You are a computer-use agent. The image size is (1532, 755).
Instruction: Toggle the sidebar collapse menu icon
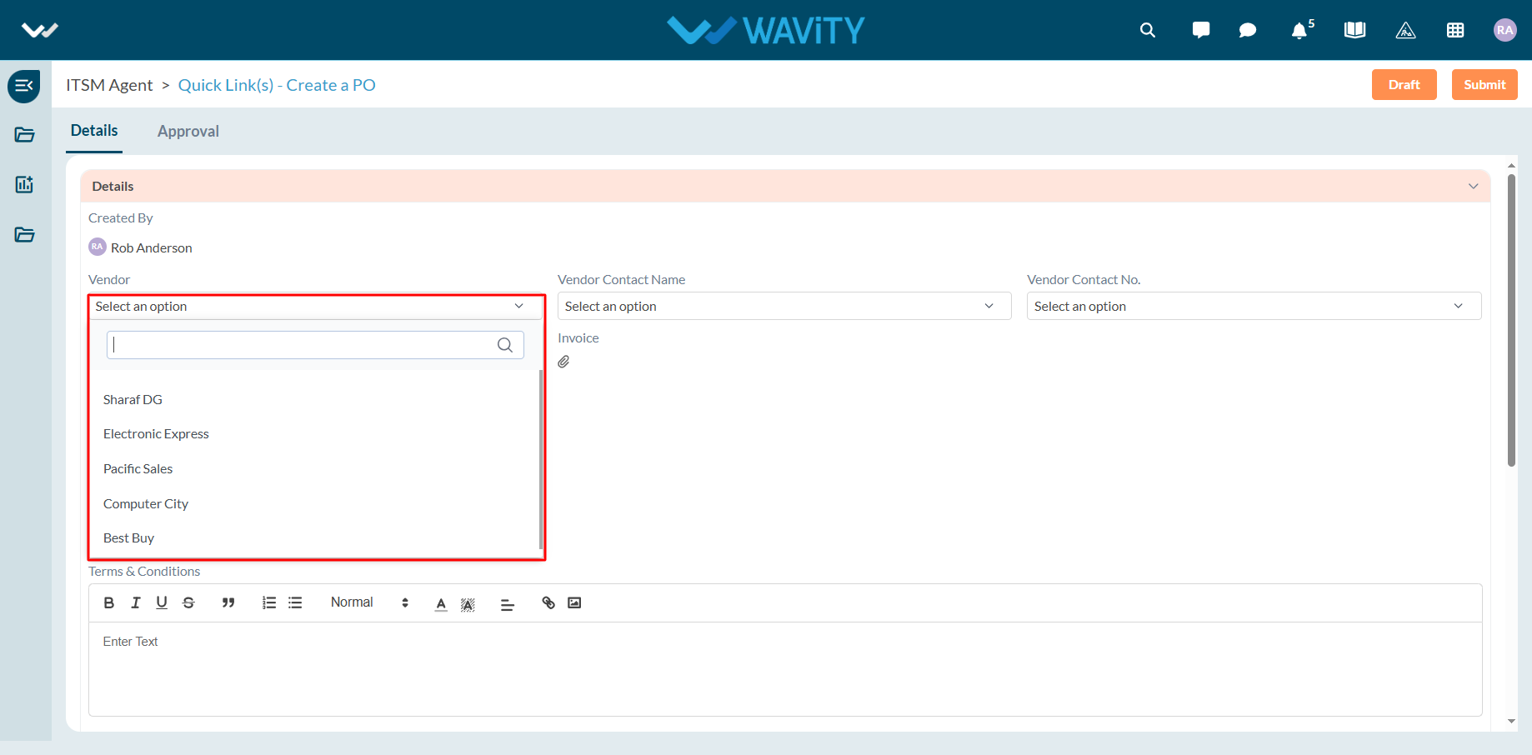click(24, 86)
